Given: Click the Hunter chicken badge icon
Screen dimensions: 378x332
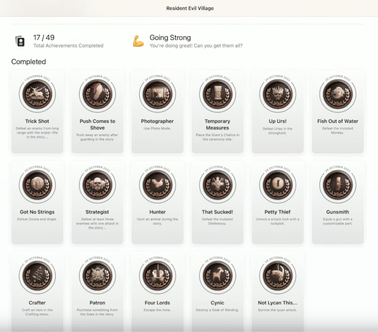Looking at the screenshot, I should click(x=158, y=185).
